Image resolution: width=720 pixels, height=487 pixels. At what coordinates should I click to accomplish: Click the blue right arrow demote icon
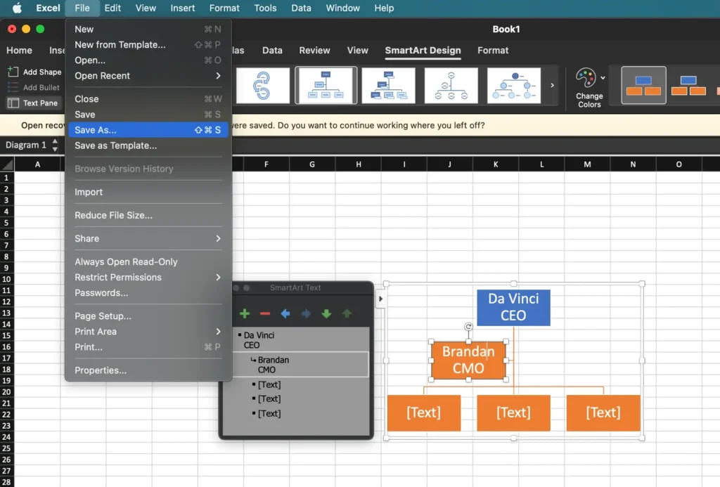[x=306, y=313]
